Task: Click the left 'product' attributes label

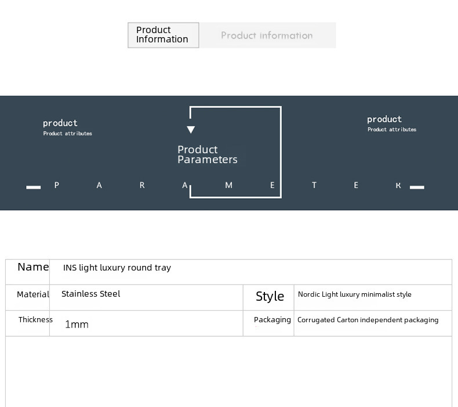Action: [x=60, y=123]
